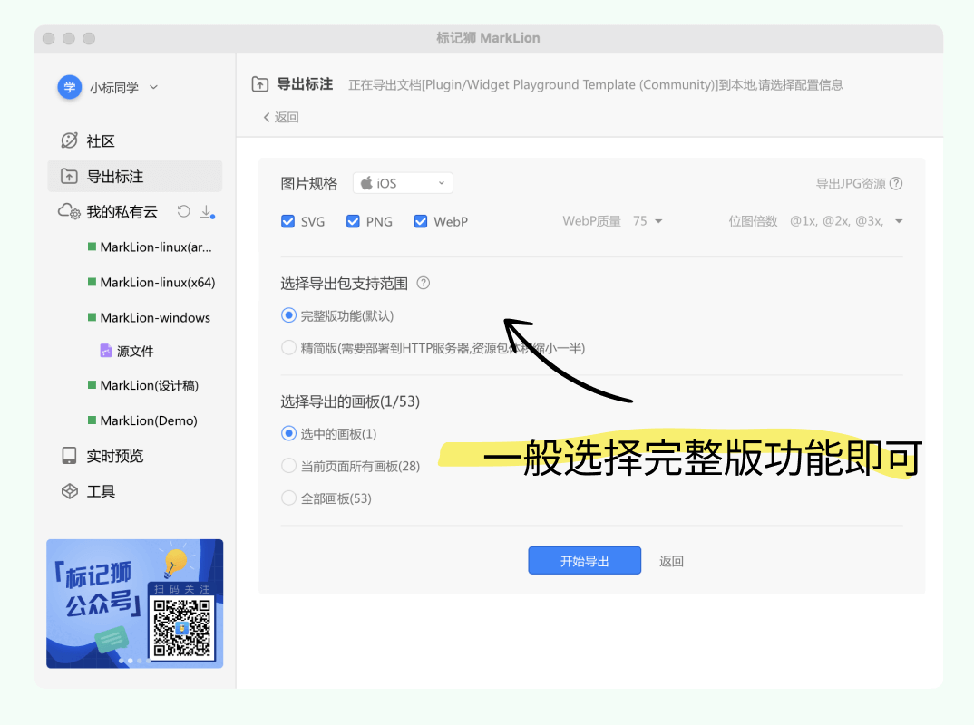Screen dimensions: 974x725
Task: Open 社区 from the sidebar
Action: click(100, 140)
